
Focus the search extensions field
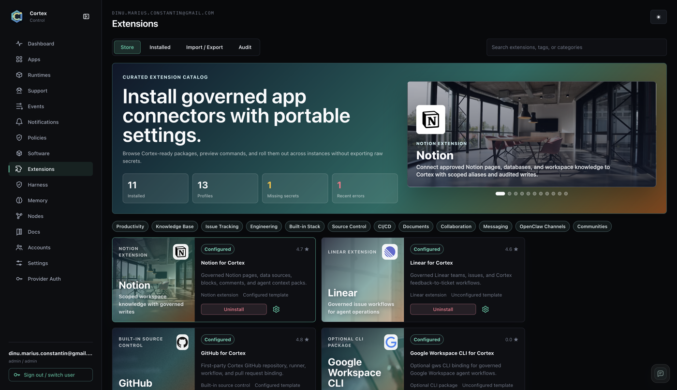coord(576,47)
